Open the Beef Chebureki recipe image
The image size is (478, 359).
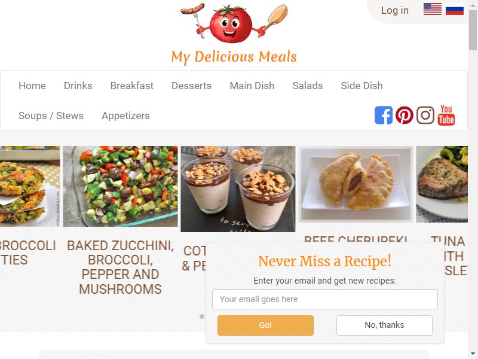[x=356, y=184]
